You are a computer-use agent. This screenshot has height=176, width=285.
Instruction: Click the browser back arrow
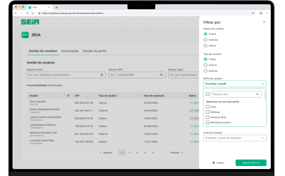point(16,13)
